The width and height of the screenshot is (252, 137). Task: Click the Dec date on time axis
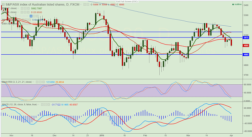54,135
